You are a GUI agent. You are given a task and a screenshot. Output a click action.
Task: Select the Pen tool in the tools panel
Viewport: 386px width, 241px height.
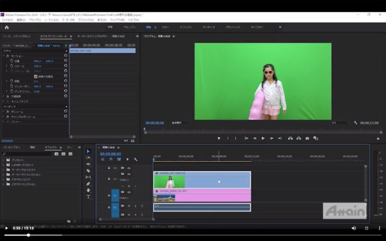pyautogui.click(x=88, y=184)
